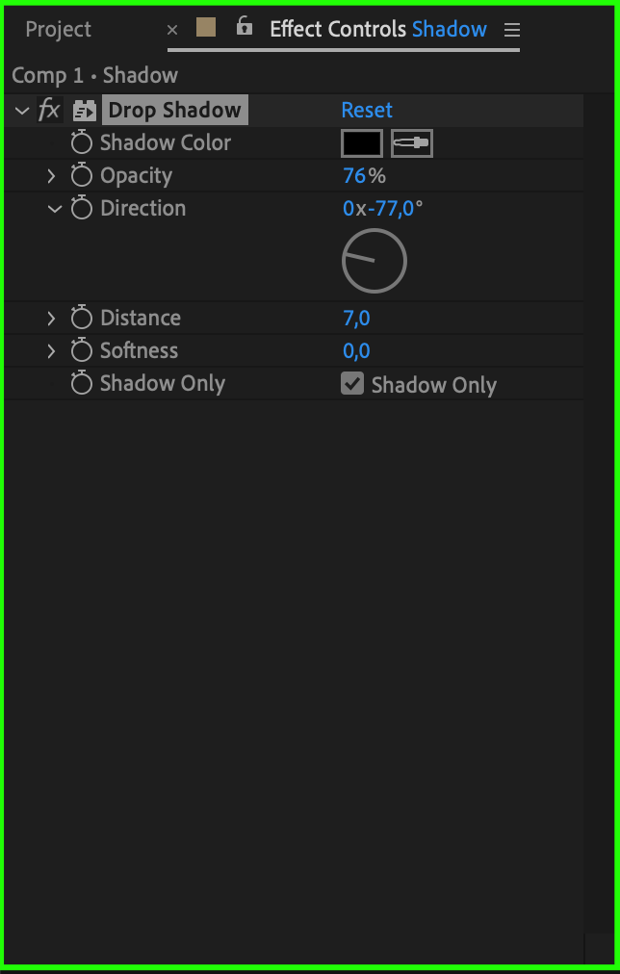Uncheck the Shadow Only checkbox
620x974 pixels.
coord(352,384)
